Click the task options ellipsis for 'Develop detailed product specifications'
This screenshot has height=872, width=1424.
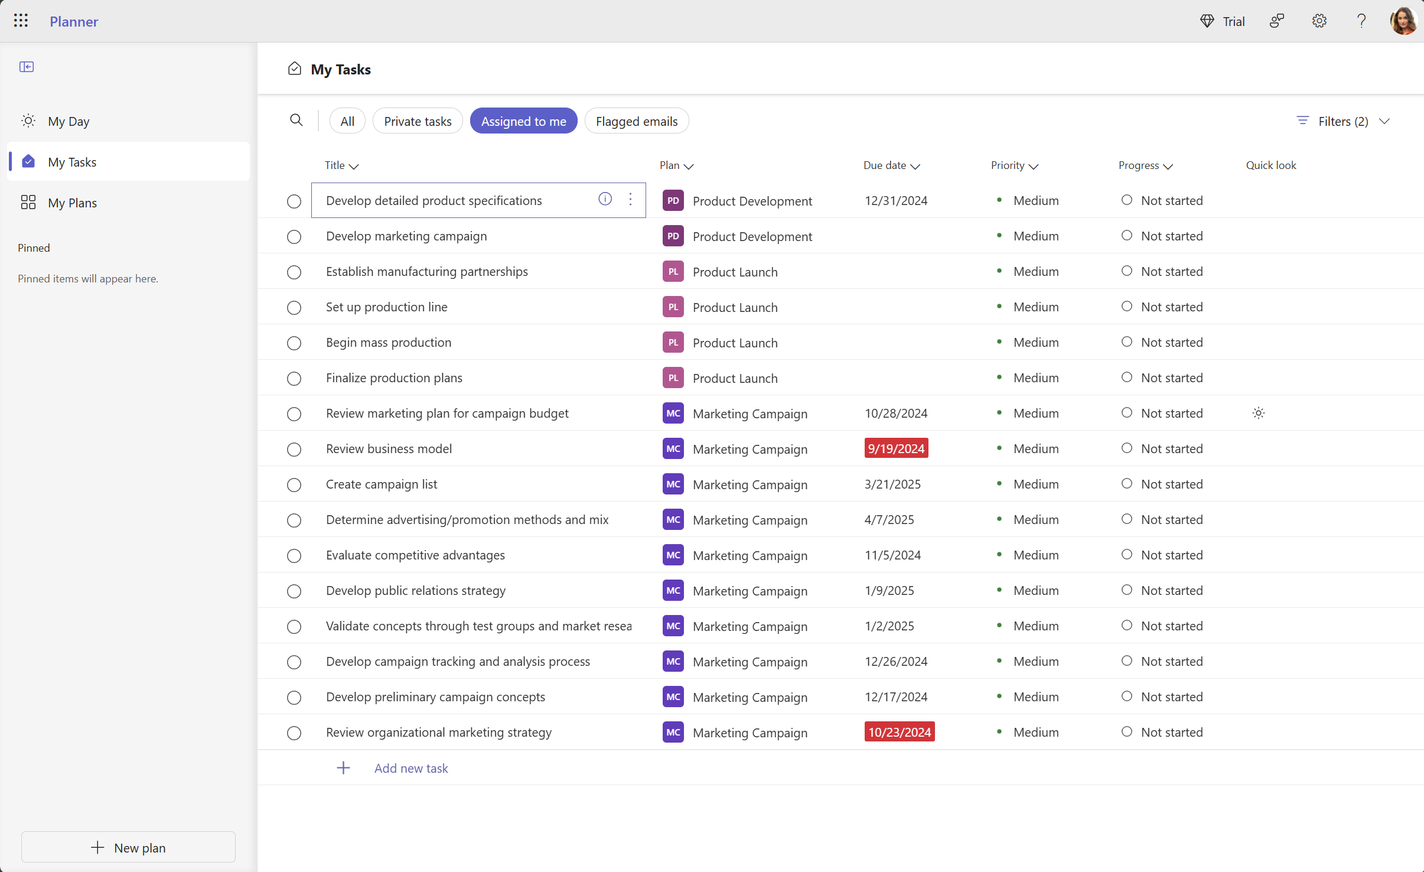point(631,200)
